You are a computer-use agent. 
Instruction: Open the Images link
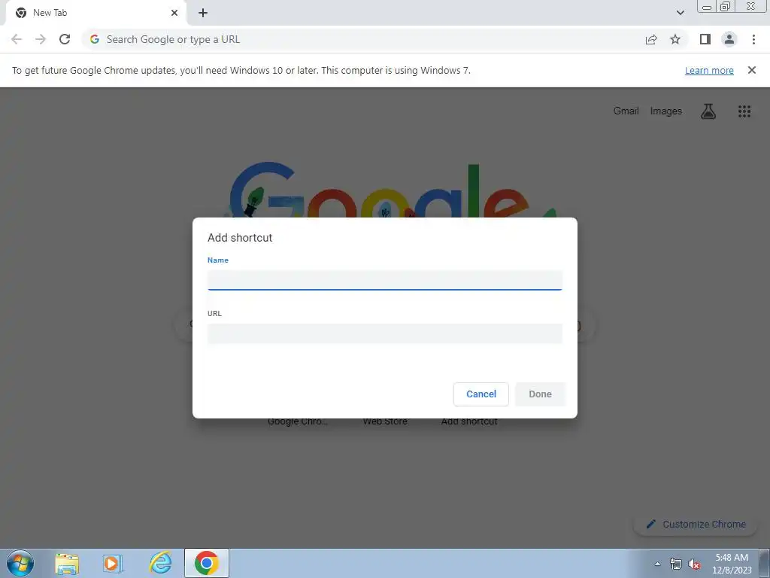(x=666, y=111)
